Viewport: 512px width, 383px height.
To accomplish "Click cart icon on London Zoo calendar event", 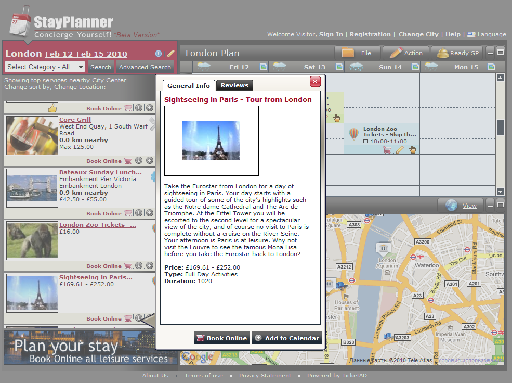I will point(387,150).
